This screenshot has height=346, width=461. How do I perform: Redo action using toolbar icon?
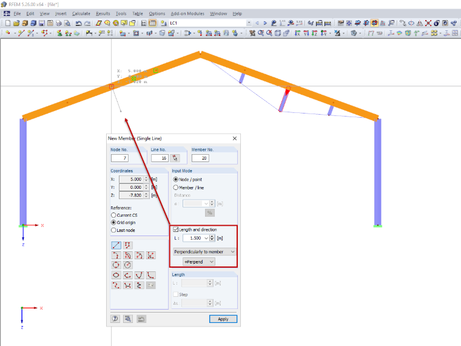click(87, 23)
